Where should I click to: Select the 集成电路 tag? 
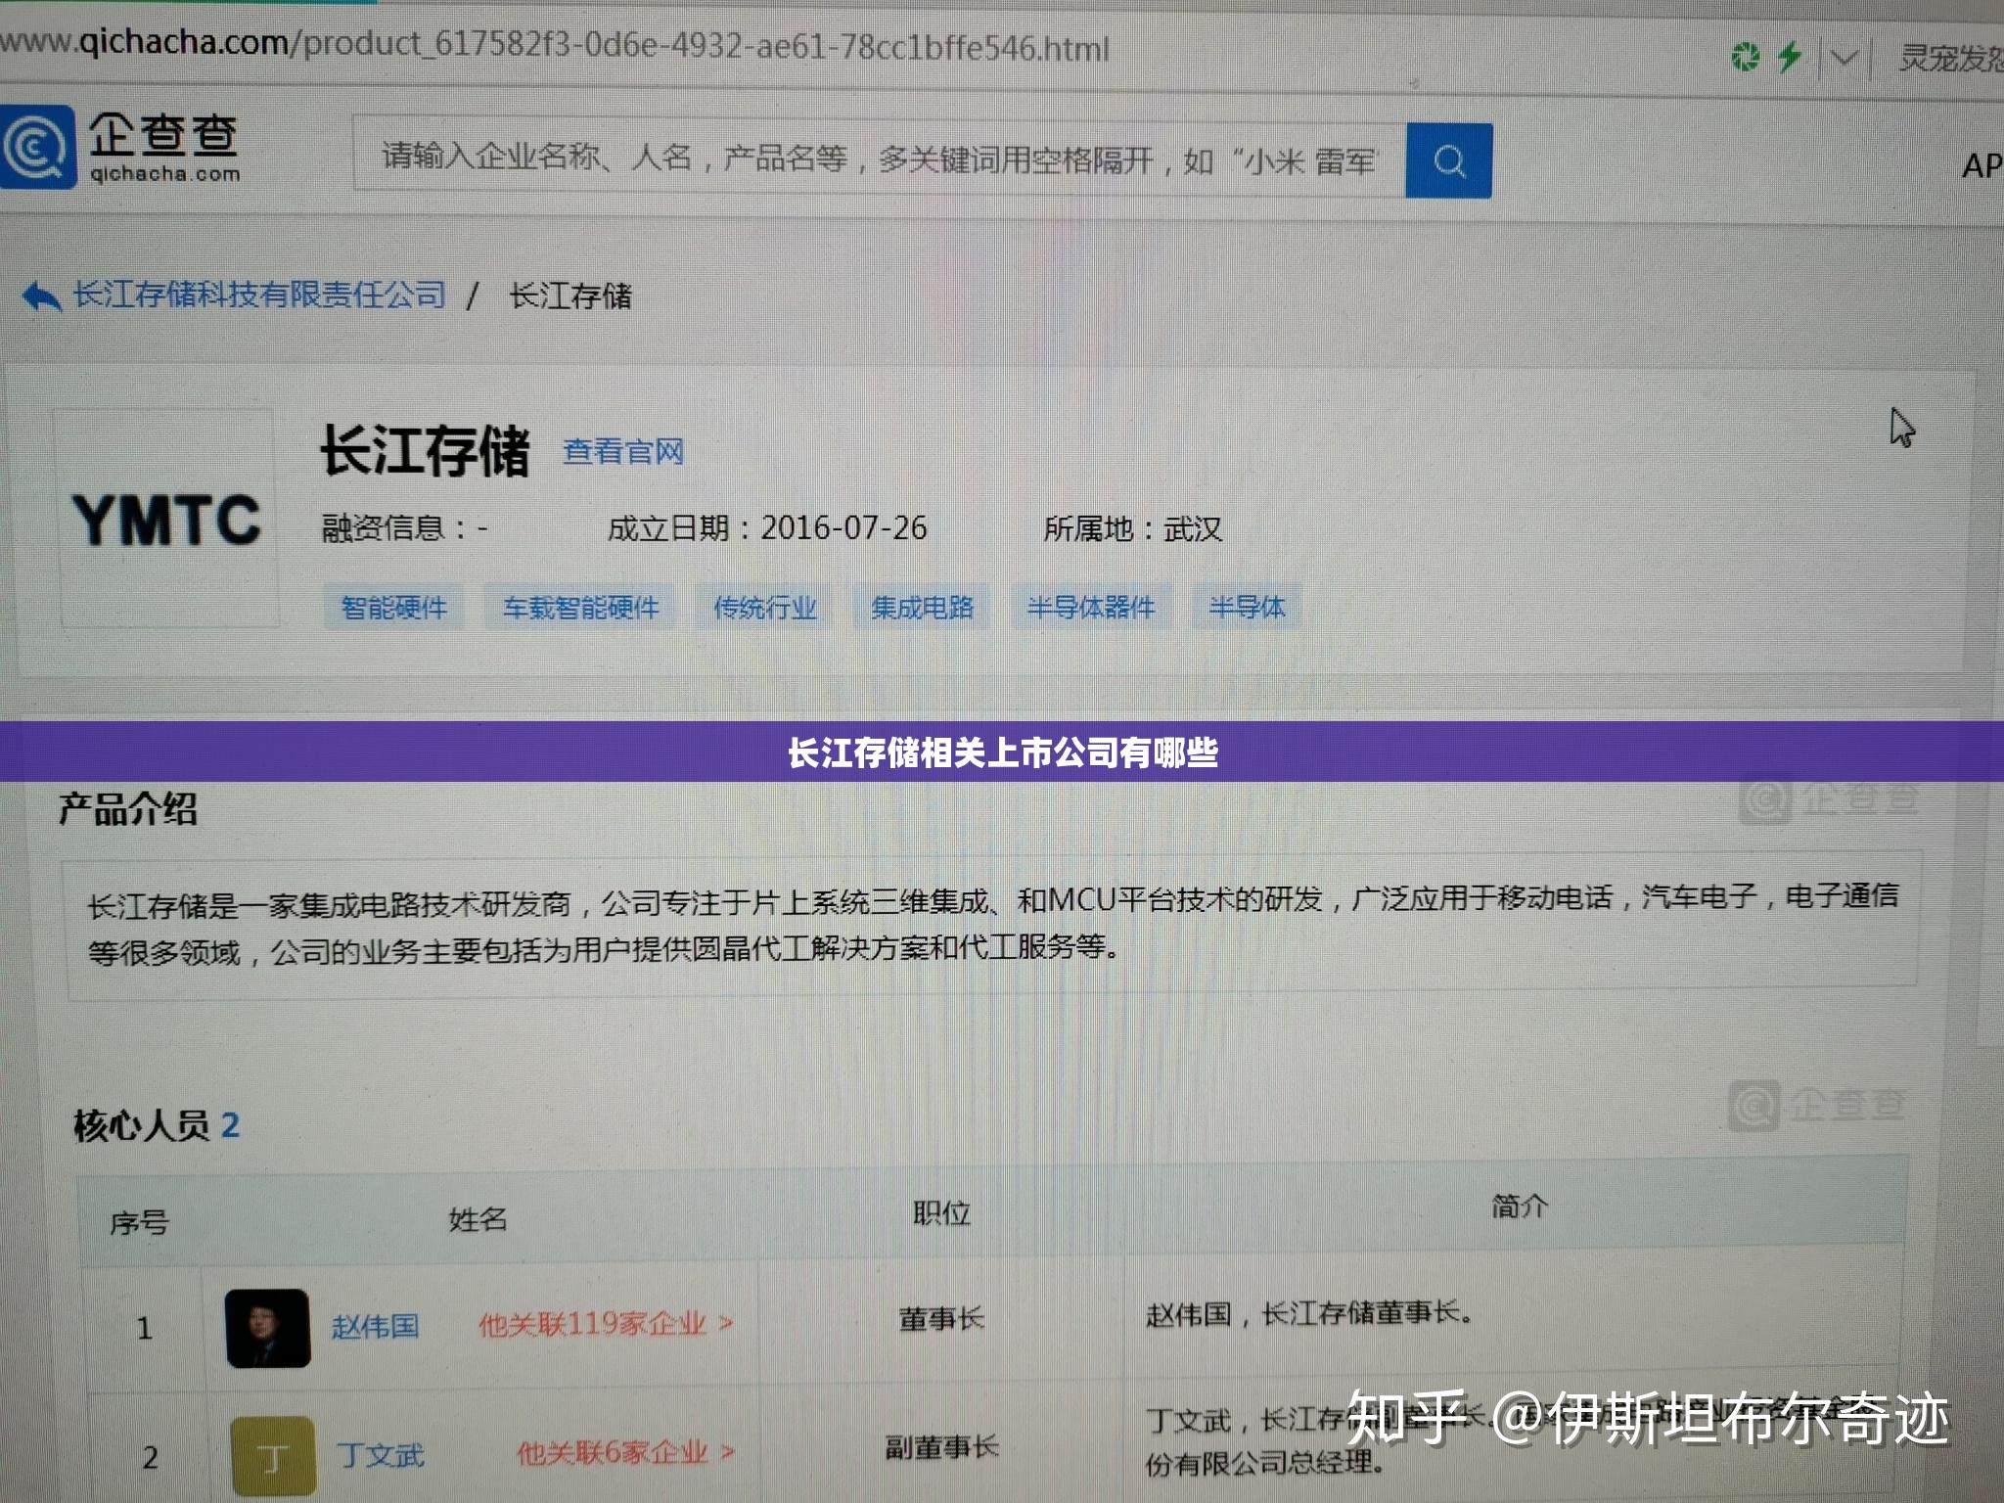(x=922, y=607)
